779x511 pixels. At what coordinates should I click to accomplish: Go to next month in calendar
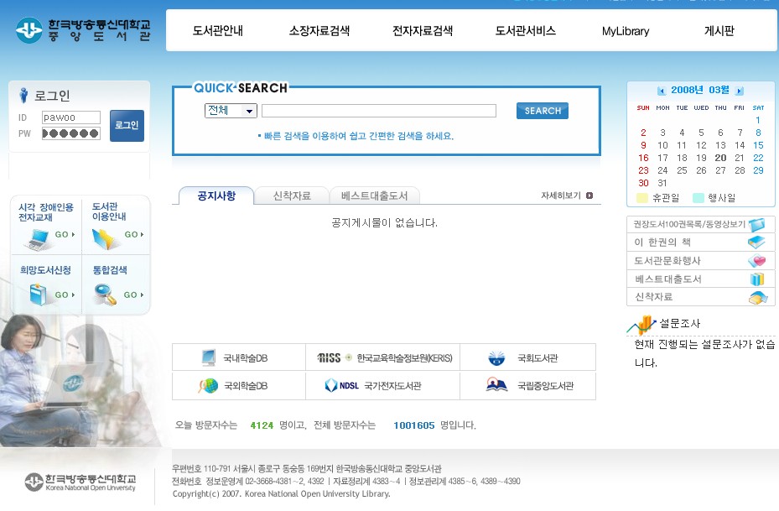pyautogui.click(x=740, y=91)
